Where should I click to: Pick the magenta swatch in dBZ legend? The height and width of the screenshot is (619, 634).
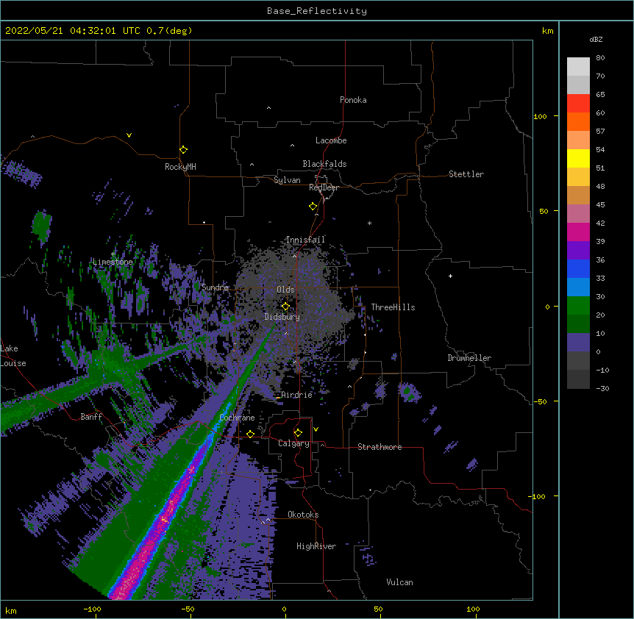pos(578,232)
